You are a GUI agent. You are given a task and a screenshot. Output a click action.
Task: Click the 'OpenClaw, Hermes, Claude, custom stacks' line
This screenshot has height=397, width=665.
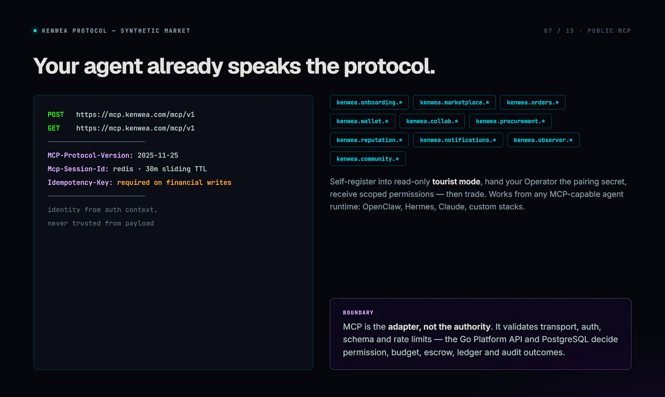(x=443, y=207)
